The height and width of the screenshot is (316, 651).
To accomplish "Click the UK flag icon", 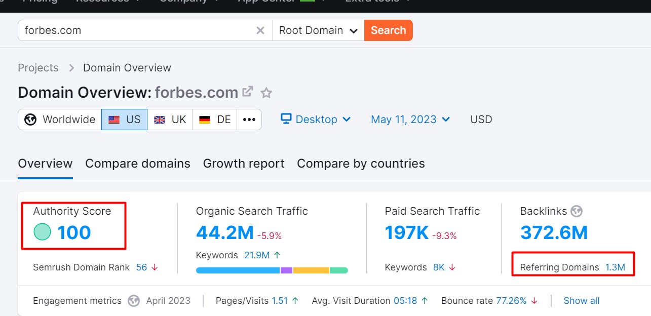I will pyautogui.click(x=160, y=120).
